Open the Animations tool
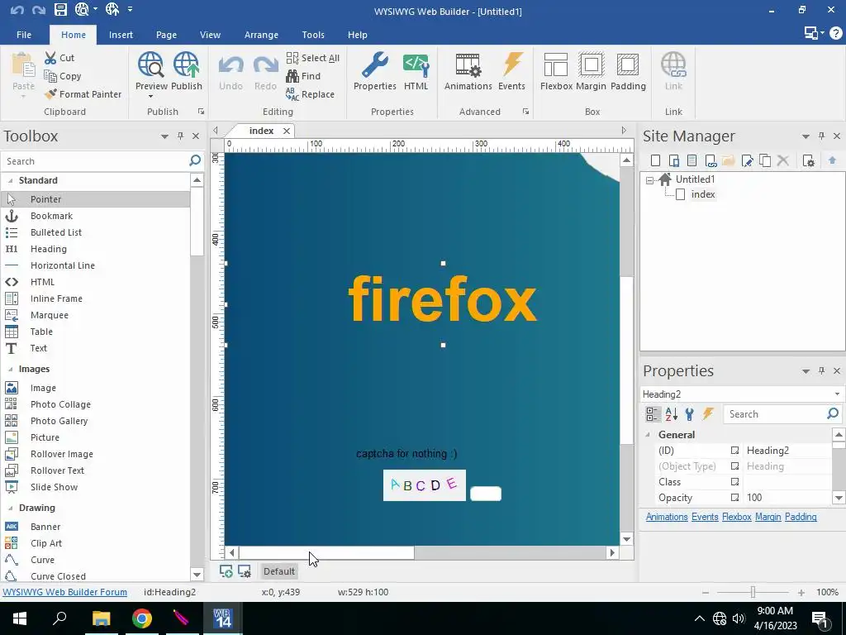Image resolution: width=846 pixels, height=635 pixels. point(468,71)
